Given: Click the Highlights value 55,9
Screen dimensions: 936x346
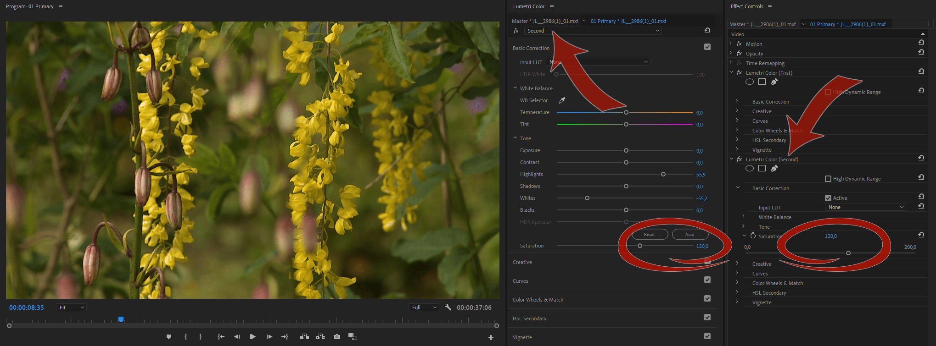Looking at the screenshot, I should pos(701,175).
